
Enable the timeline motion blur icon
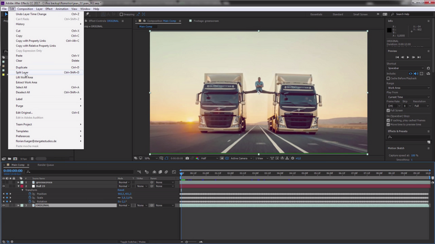[166, 172]
